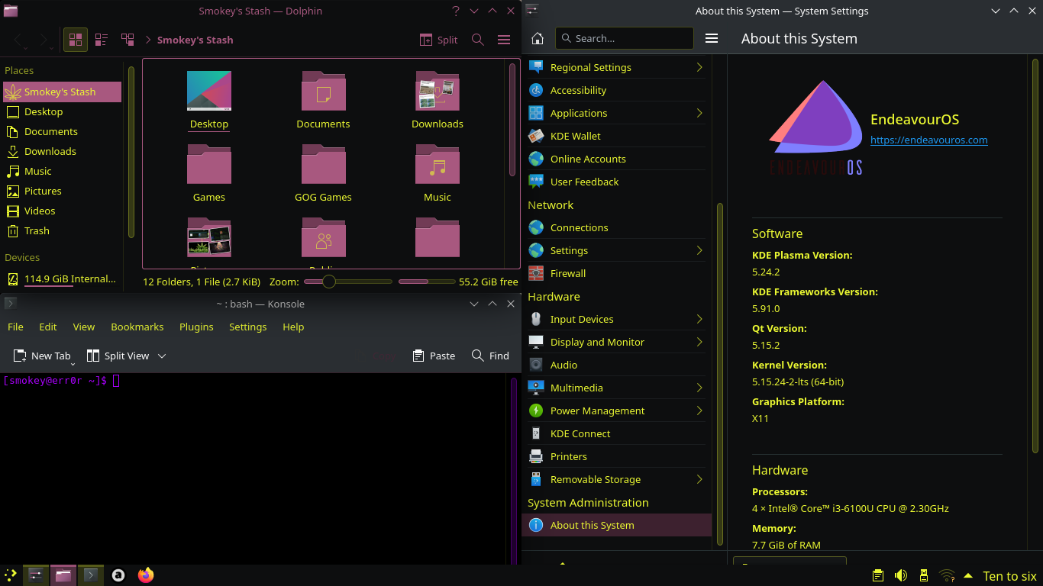Screen dimensions: 1043x586
Task: Click the Dolphin file view scrollbar
Action: [513, 120]
